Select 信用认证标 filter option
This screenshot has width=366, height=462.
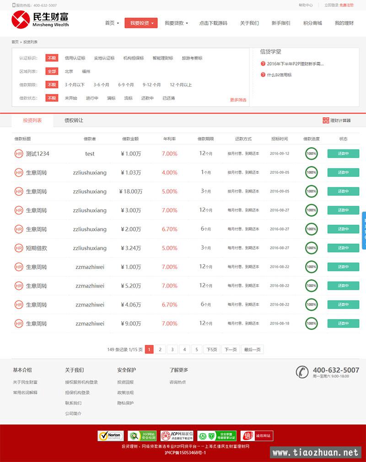pos(75,58)
